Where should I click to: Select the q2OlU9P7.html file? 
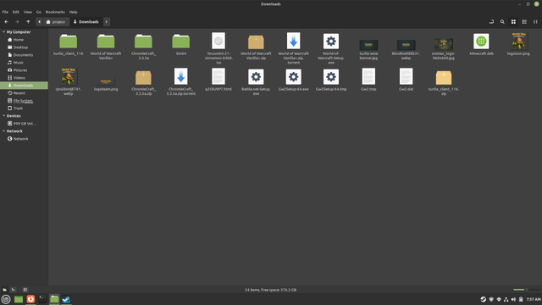[218, 80]
